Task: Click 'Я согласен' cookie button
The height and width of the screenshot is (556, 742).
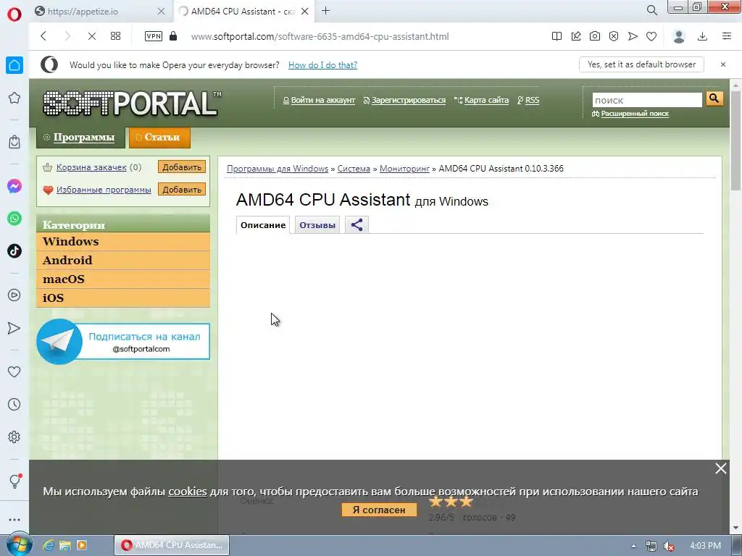Action: pos(379,510)
